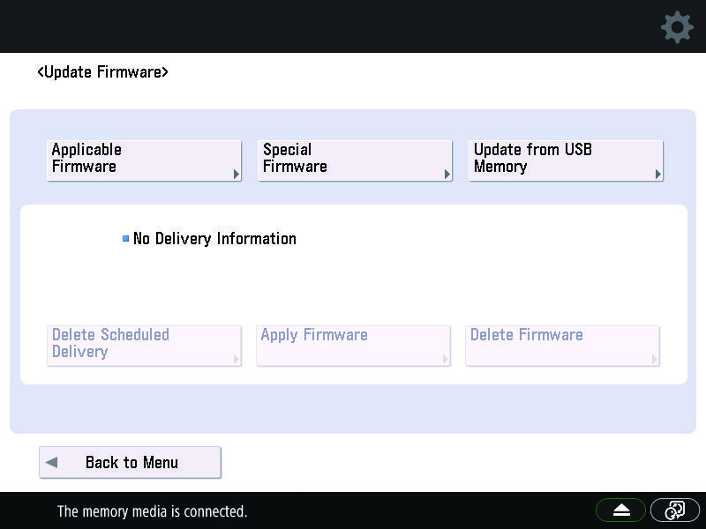This screenshot has height=529, width=706.
Task: Click the arrow on Delete Scheduled Delivery
Action: coord(237,359)
